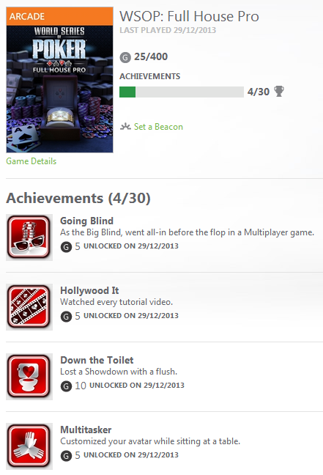Click the Down the Toilet achievement icon
Viewport: 323px width, 475px height.
(29, 377)
